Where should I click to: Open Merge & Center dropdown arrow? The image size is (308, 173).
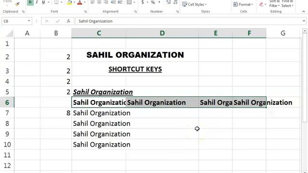pyautogui.click(x=134, y=2)
